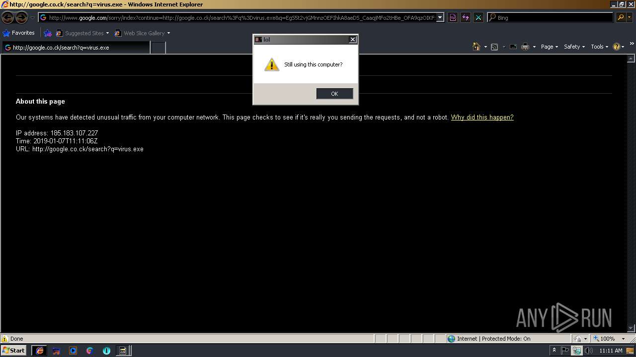The image size is (636, 357).
Task: Select the google.co.ck search tab
Action: coord(76,48)
